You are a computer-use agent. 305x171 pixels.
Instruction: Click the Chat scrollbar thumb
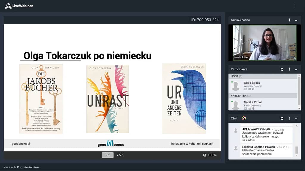coord(297,150)
